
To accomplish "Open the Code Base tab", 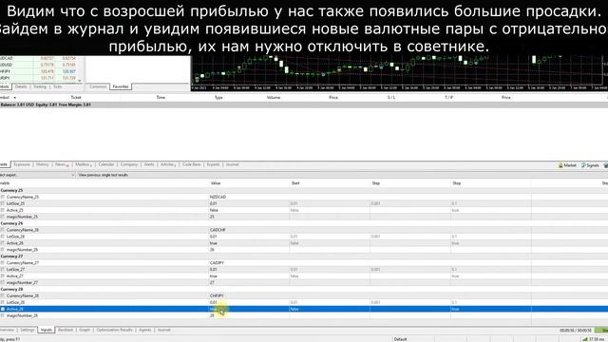I will pyautogui.click(x=191, y=164).
